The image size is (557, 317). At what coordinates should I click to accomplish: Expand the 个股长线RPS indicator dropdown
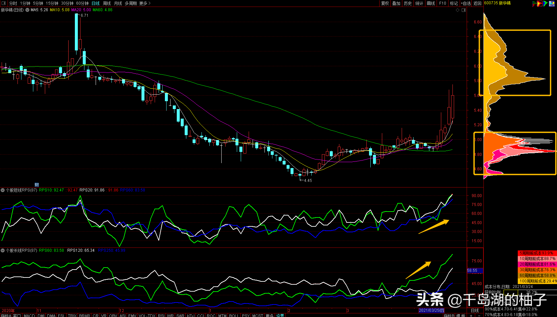tap(3, 250)
